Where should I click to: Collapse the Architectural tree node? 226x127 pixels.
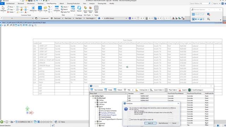[93, 98]
